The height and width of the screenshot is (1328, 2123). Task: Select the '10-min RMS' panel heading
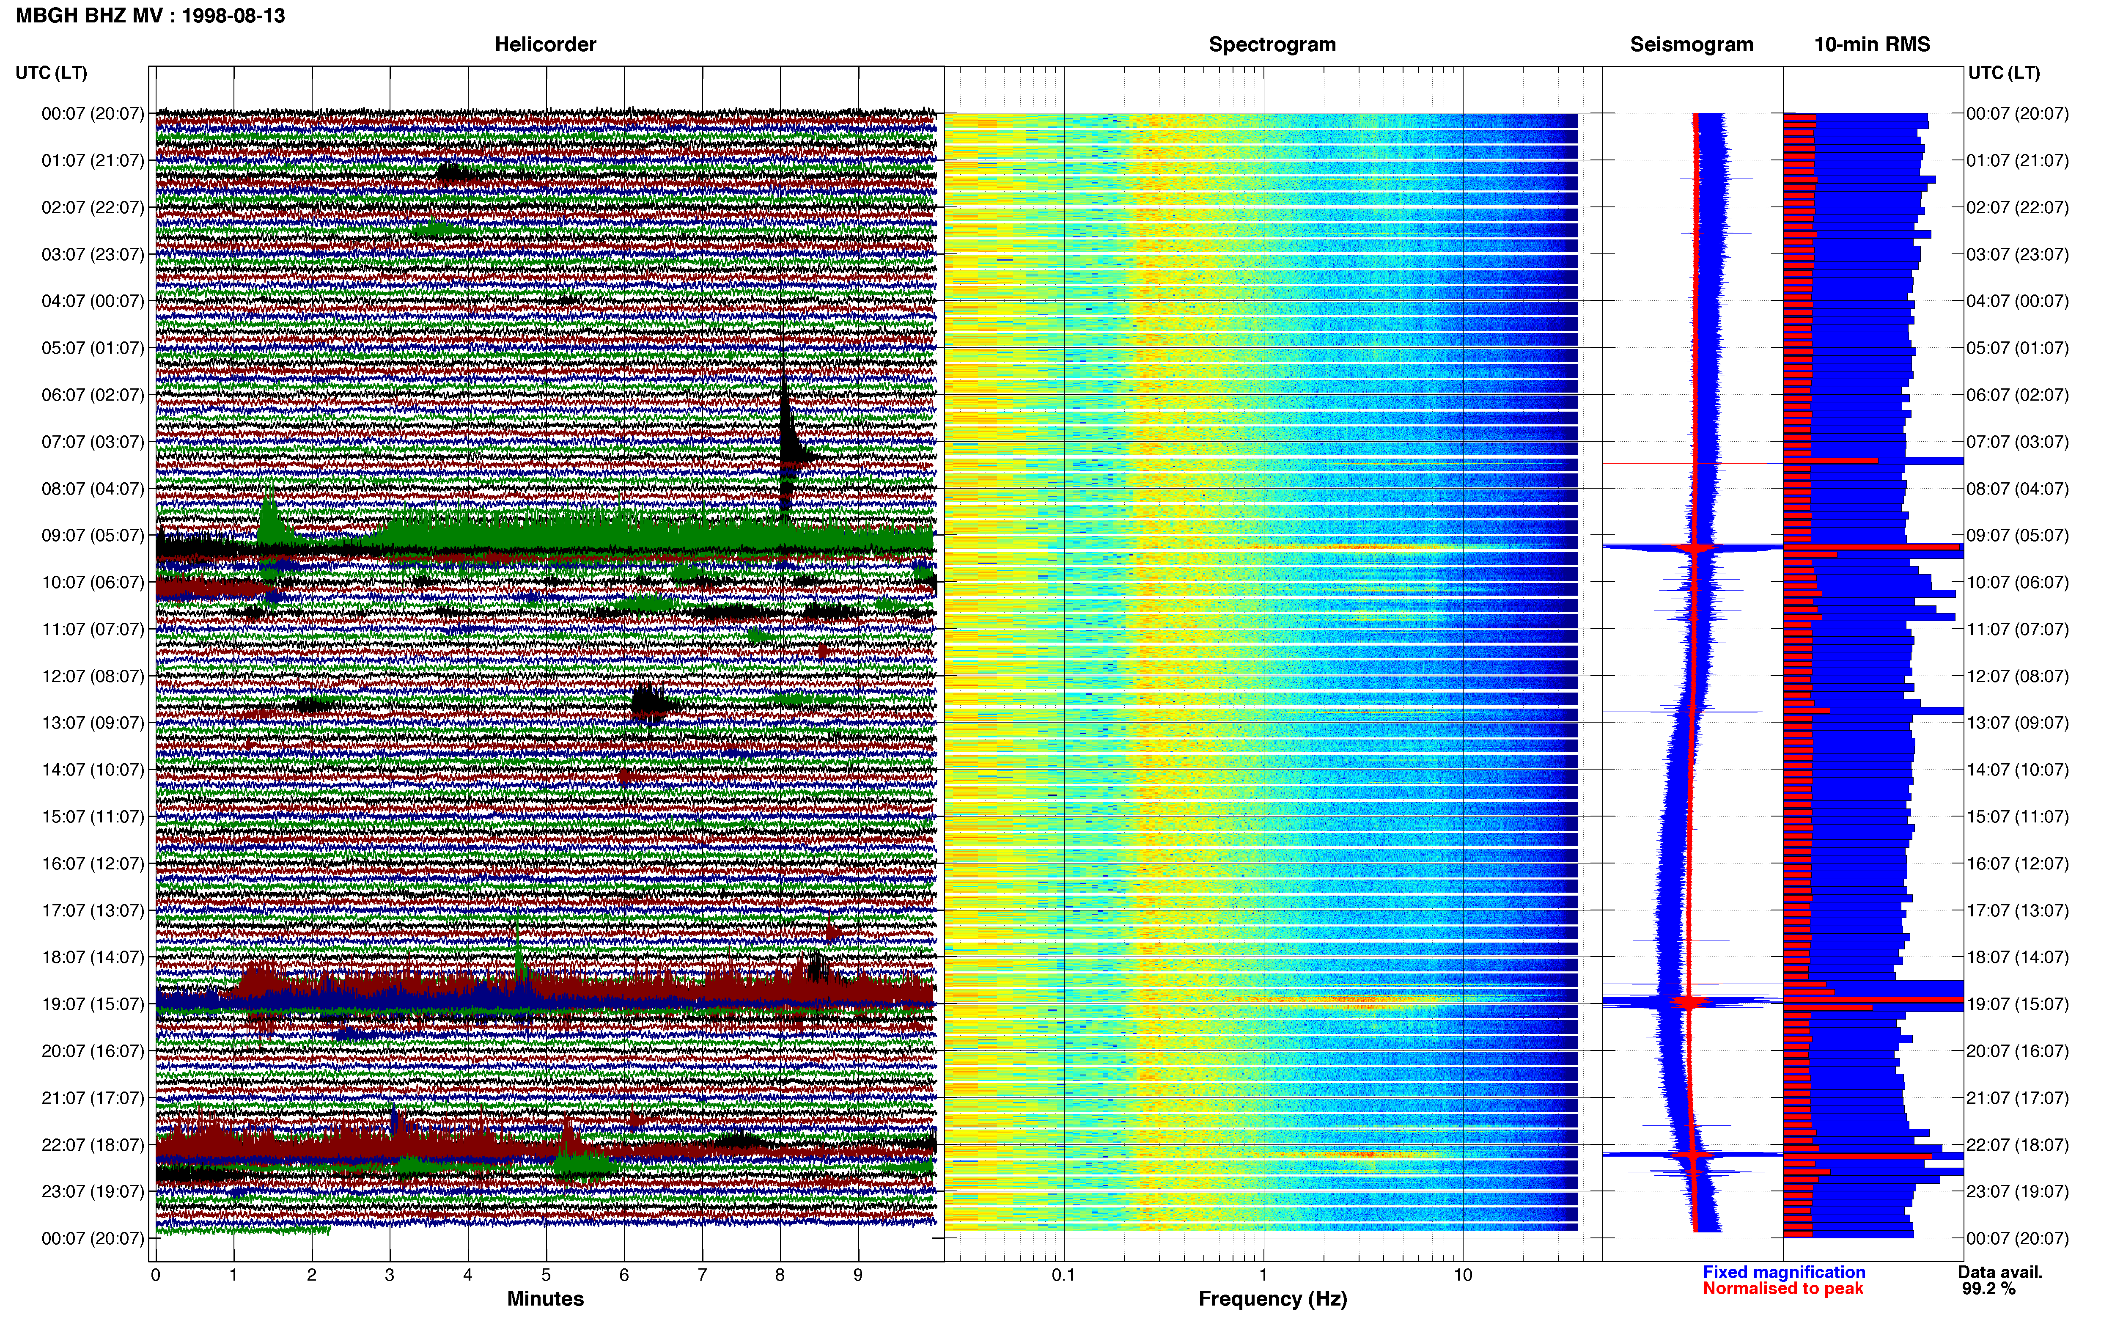pos(1872,45)
